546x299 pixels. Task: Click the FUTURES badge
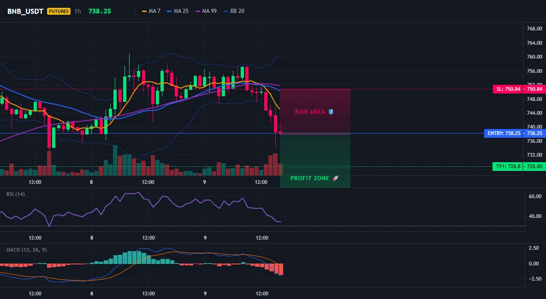(x=59, y=11)
